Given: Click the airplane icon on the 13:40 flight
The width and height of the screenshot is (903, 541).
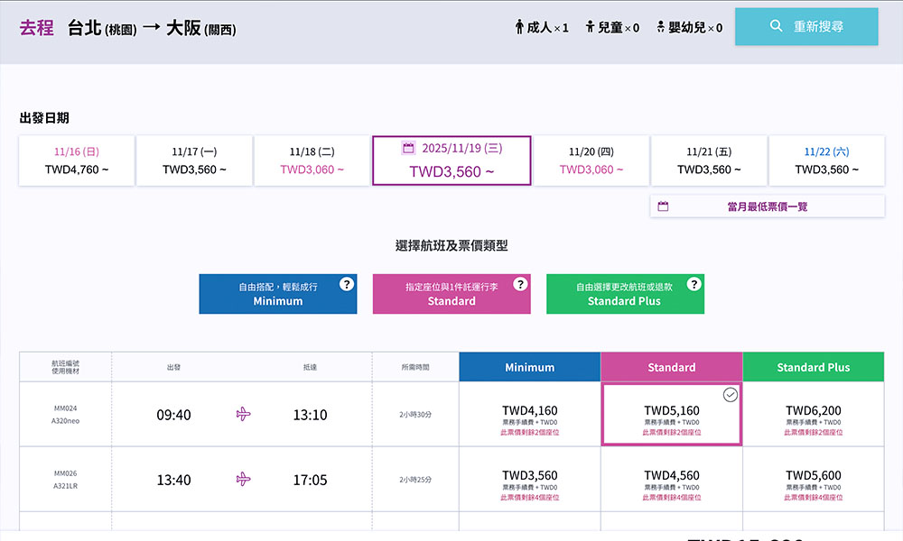Looking at the screenshot, I should 242,479.
